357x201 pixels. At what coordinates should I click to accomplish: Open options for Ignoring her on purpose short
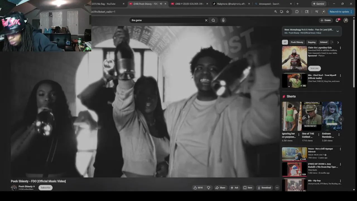[x=299, y=135]
